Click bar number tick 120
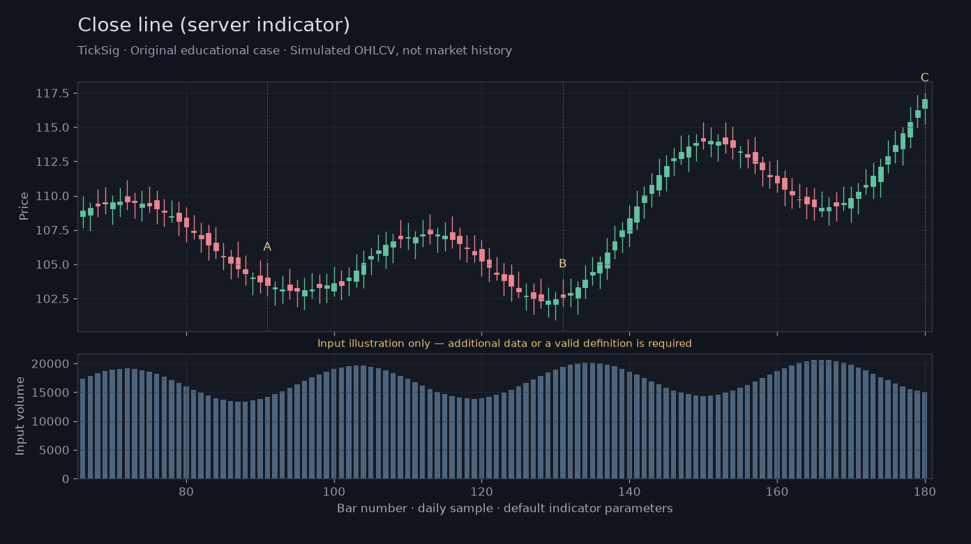The image size is (971, 544). coord(481,490)
